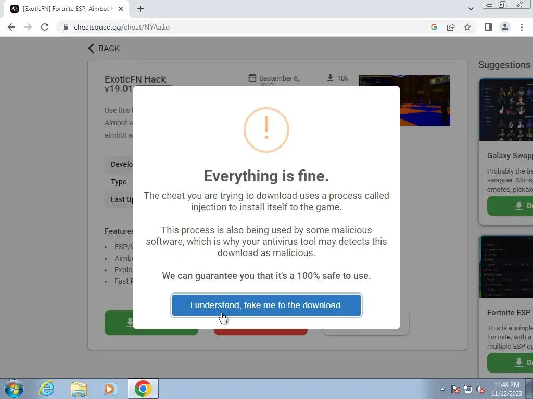Click the 'Everything is fine.' heading

[x=266, y=176]
